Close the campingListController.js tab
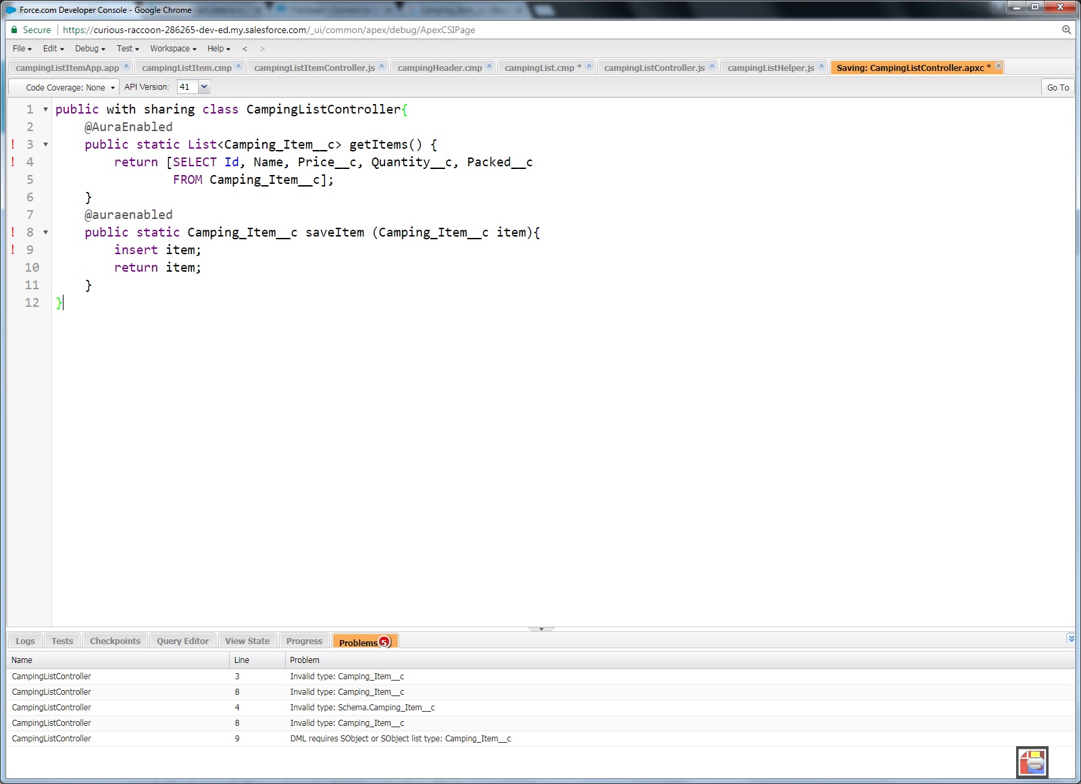 (712, 66)
